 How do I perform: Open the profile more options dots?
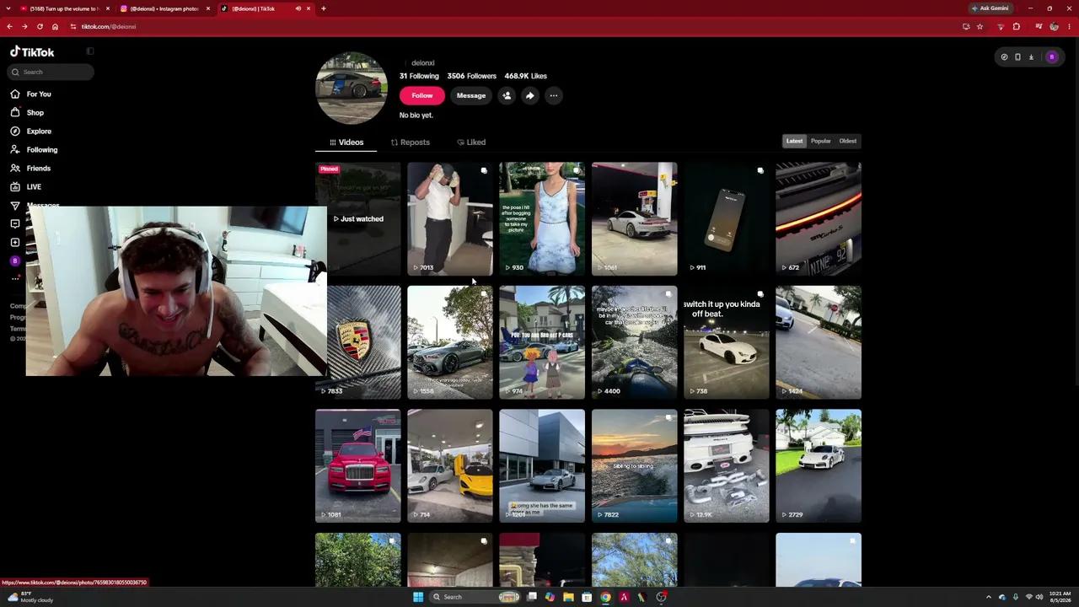pos(554,95)
